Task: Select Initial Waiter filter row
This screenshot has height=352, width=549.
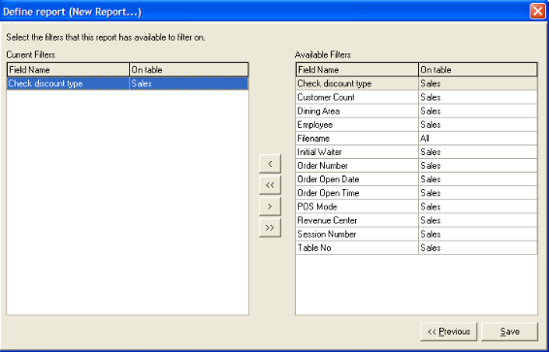Action: (416, 152)
